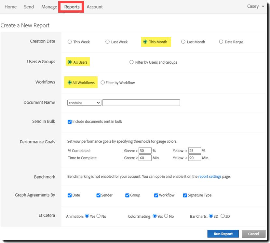Screen dimensions: 270x243
Task: Uncheck Include documents sent in bulk
Action: 70,122
